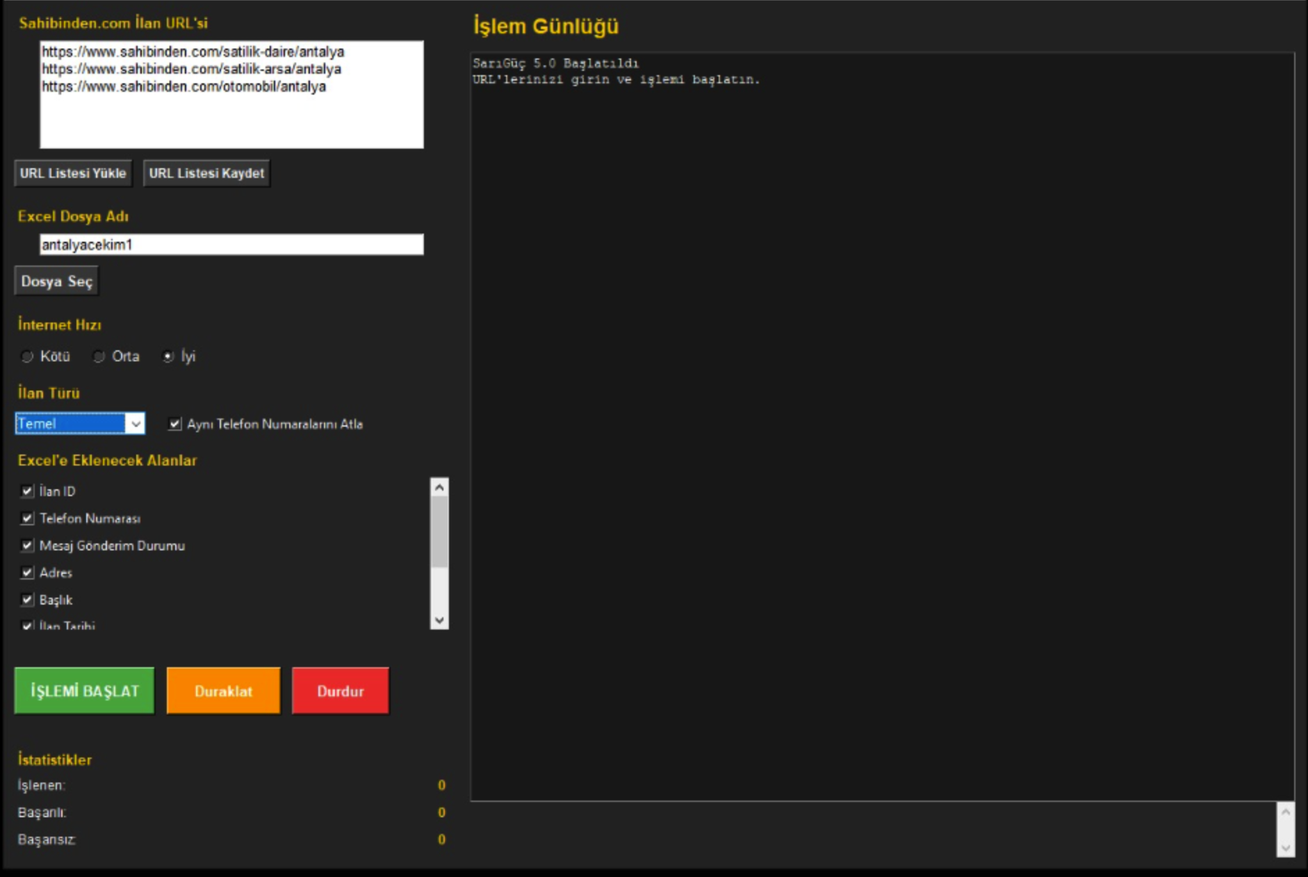The image size is (1308, 877).
Task: Stop the process with the Durdur button
Action: click(340, 691)
